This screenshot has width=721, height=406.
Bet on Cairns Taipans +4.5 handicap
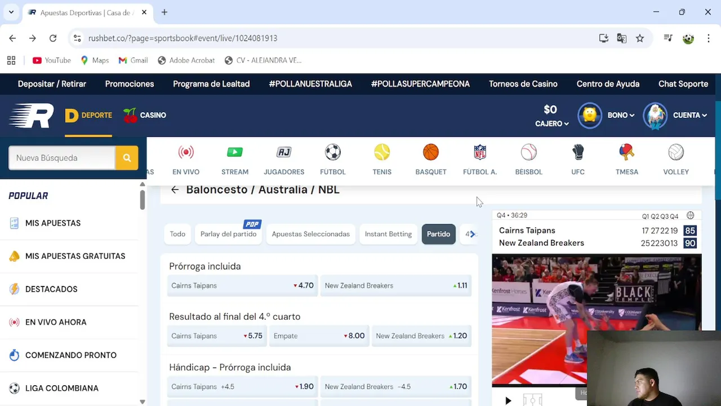point(243,386)
